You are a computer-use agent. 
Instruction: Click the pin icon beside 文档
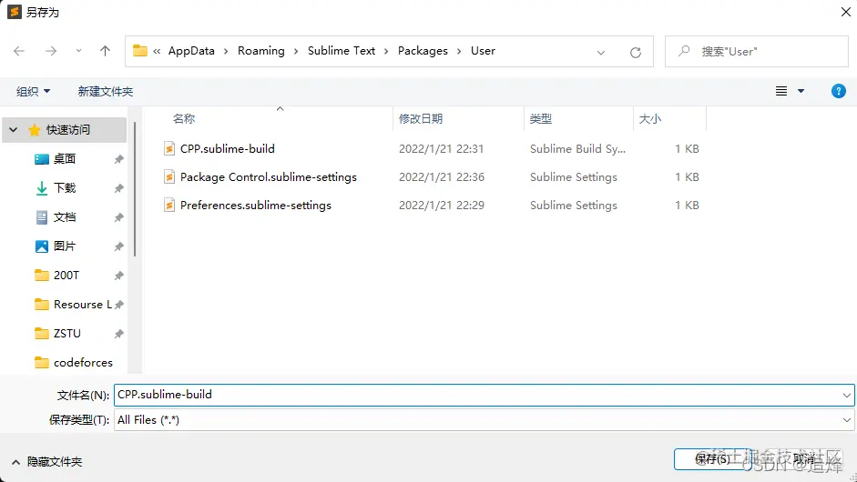pyautogui.click(x=118, y=217)
